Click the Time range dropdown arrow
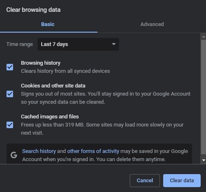Viewport: 206px width, 192px height. click(x=113, y=44)
